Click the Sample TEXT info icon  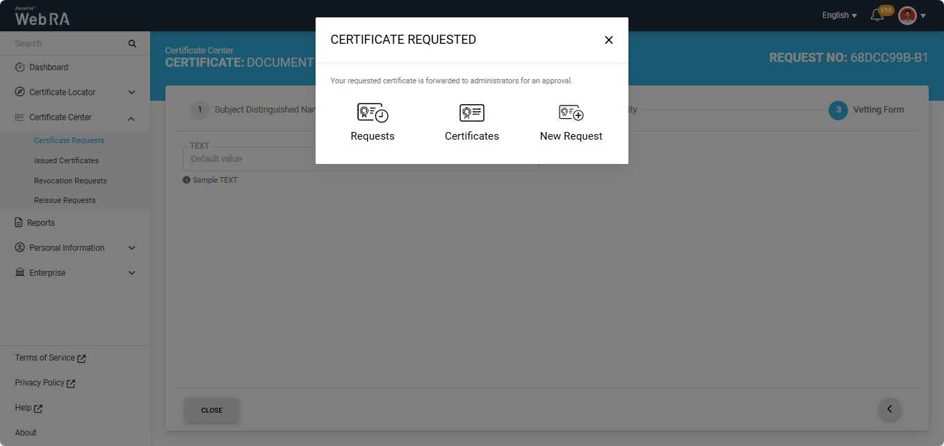pos(186,180)
